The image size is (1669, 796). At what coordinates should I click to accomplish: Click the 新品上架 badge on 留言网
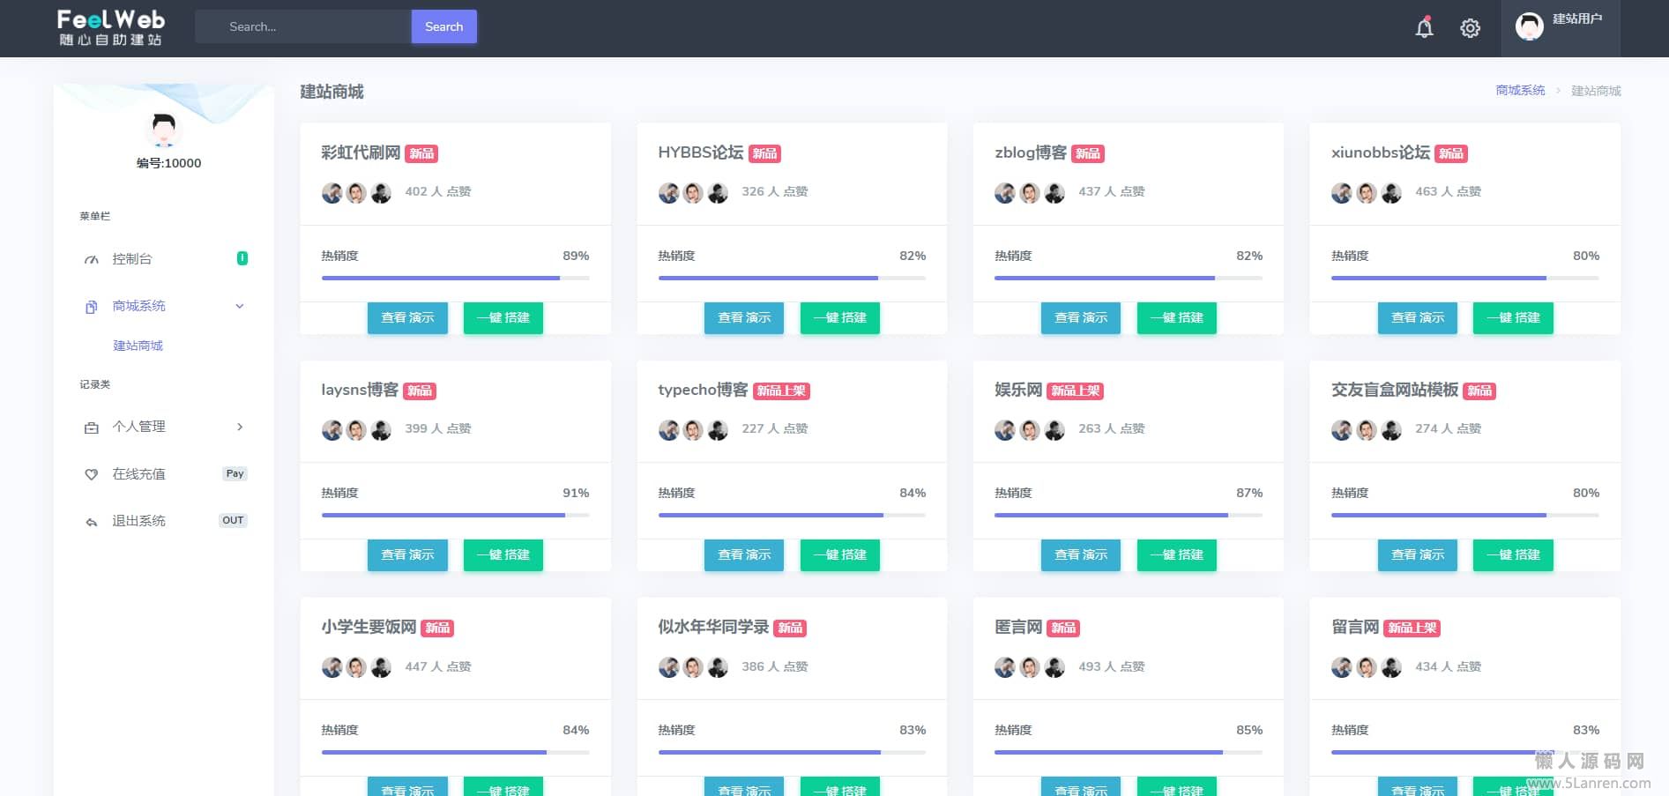(1412, 628)
